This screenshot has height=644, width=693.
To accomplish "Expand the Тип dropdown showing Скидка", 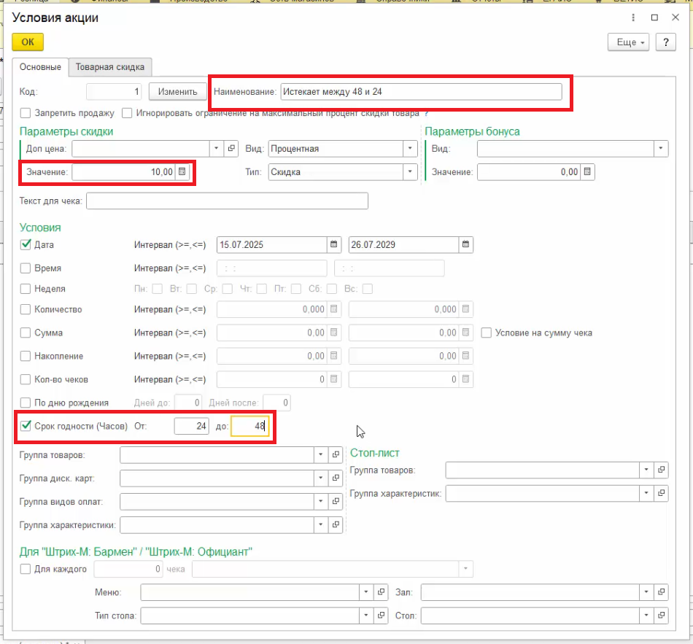I will (410, 172).
